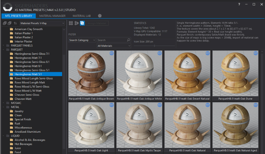Collapse the METAL tree node

[x=3, y=107]
